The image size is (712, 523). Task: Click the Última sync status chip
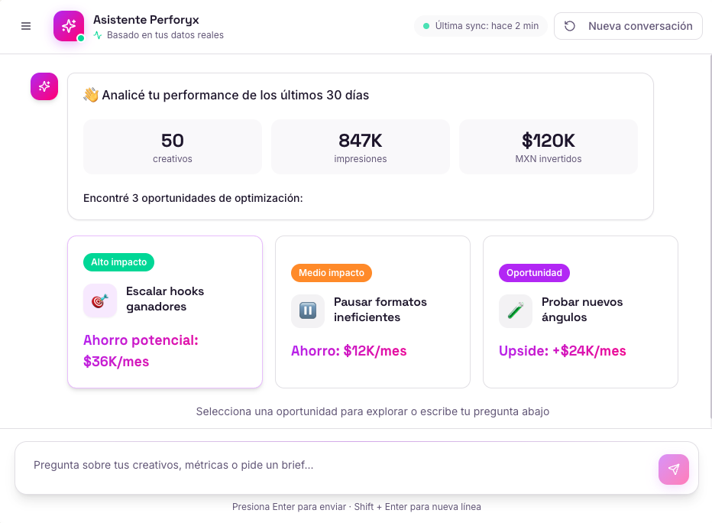(x=481, y=25)
